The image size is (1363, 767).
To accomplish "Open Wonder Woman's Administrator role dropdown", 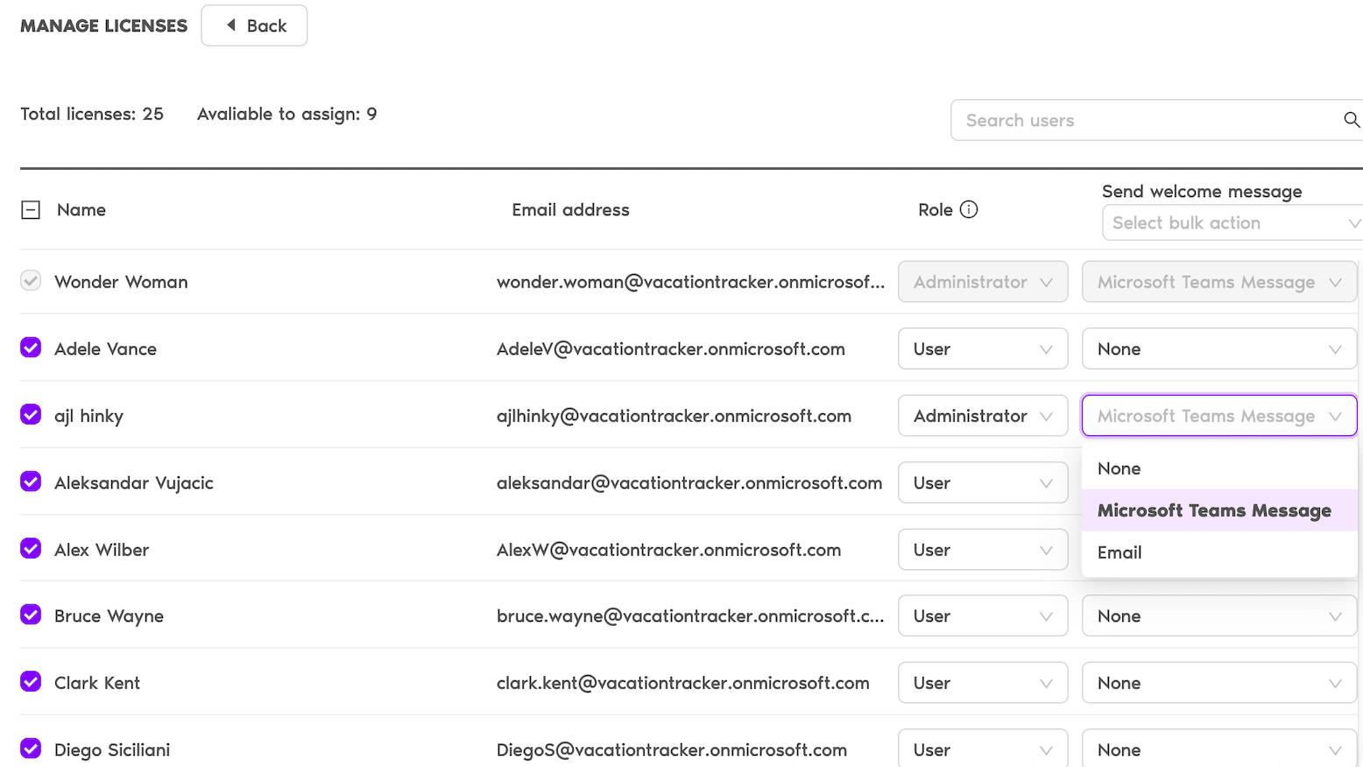I will (x=983, y=282).
